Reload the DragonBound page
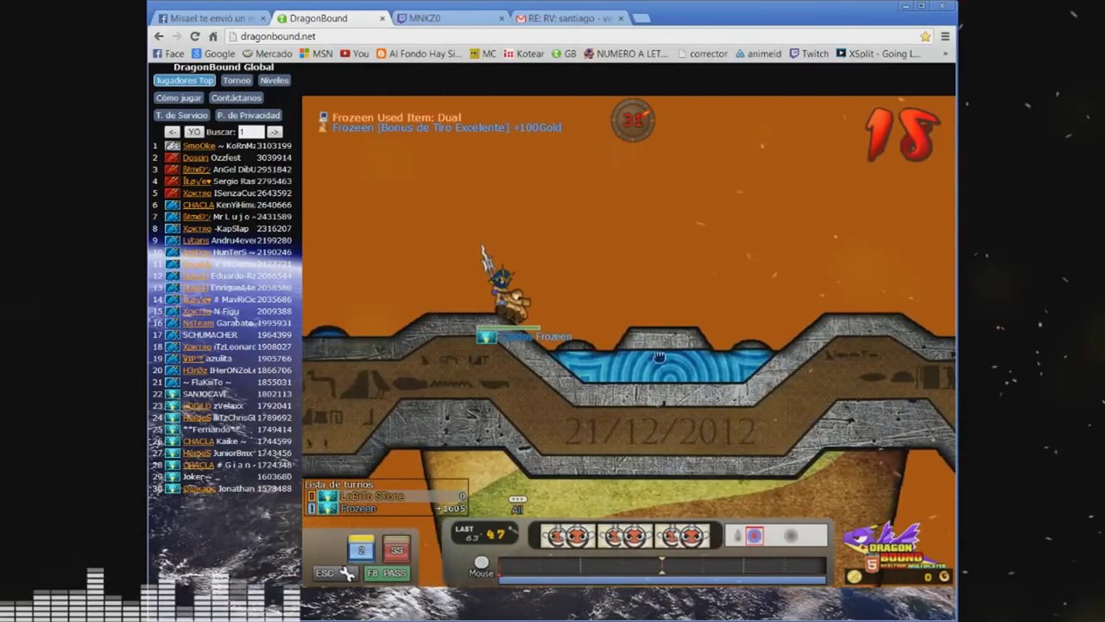 pyautogui.click(x=194, y=36)
